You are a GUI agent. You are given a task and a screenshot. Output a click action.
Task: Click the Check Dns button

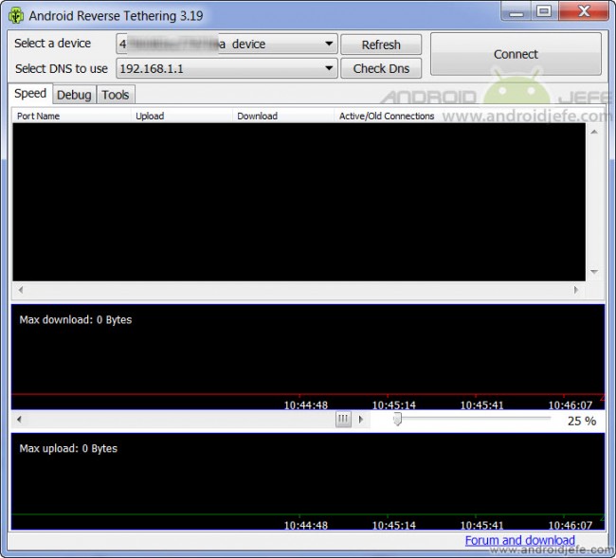click(381, 68)
